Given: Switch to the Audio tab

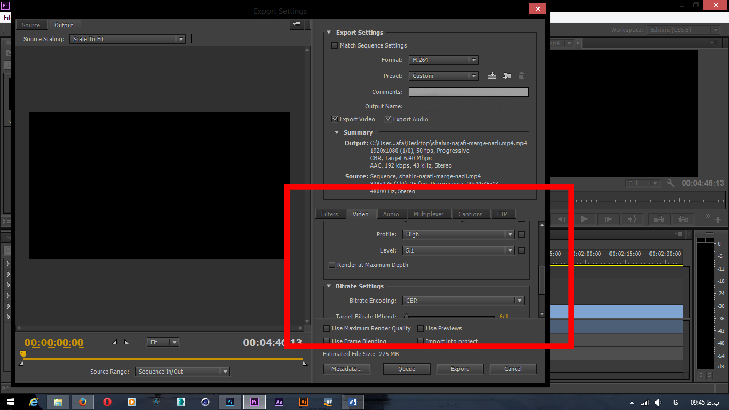Looking at the screenshot, I should 391,214.
